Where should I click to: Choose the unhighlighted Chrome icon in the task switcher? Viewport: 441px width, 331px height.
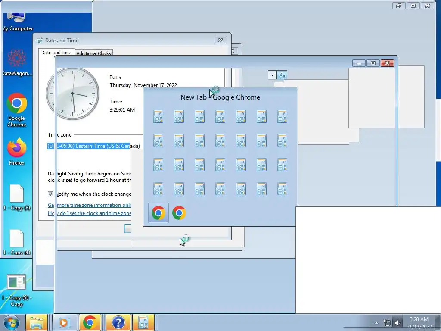point(179,213)
